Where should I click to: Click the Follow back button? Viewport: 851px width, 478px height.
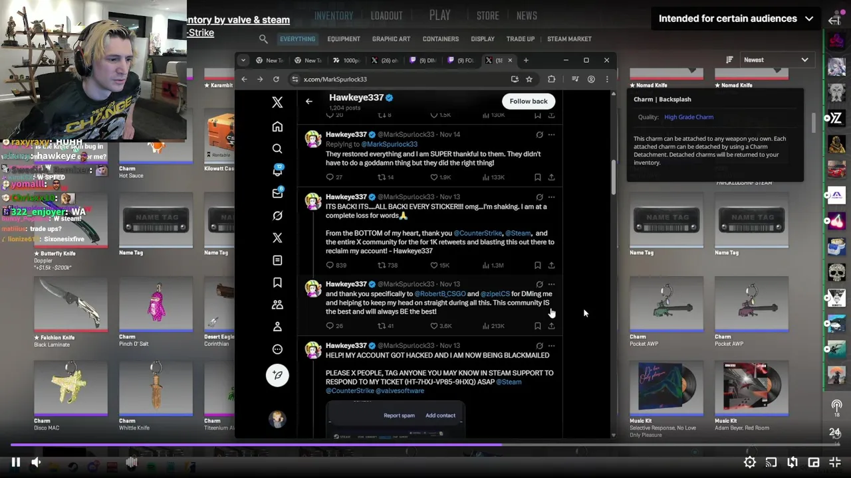point(529,101)
